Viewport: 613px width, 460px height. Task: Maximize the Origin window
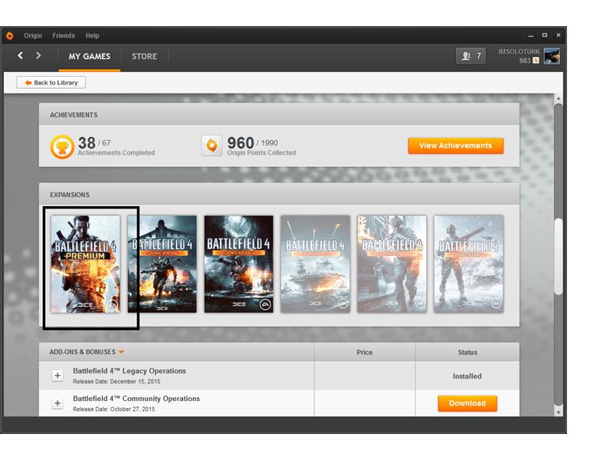[x=545, y=35]
